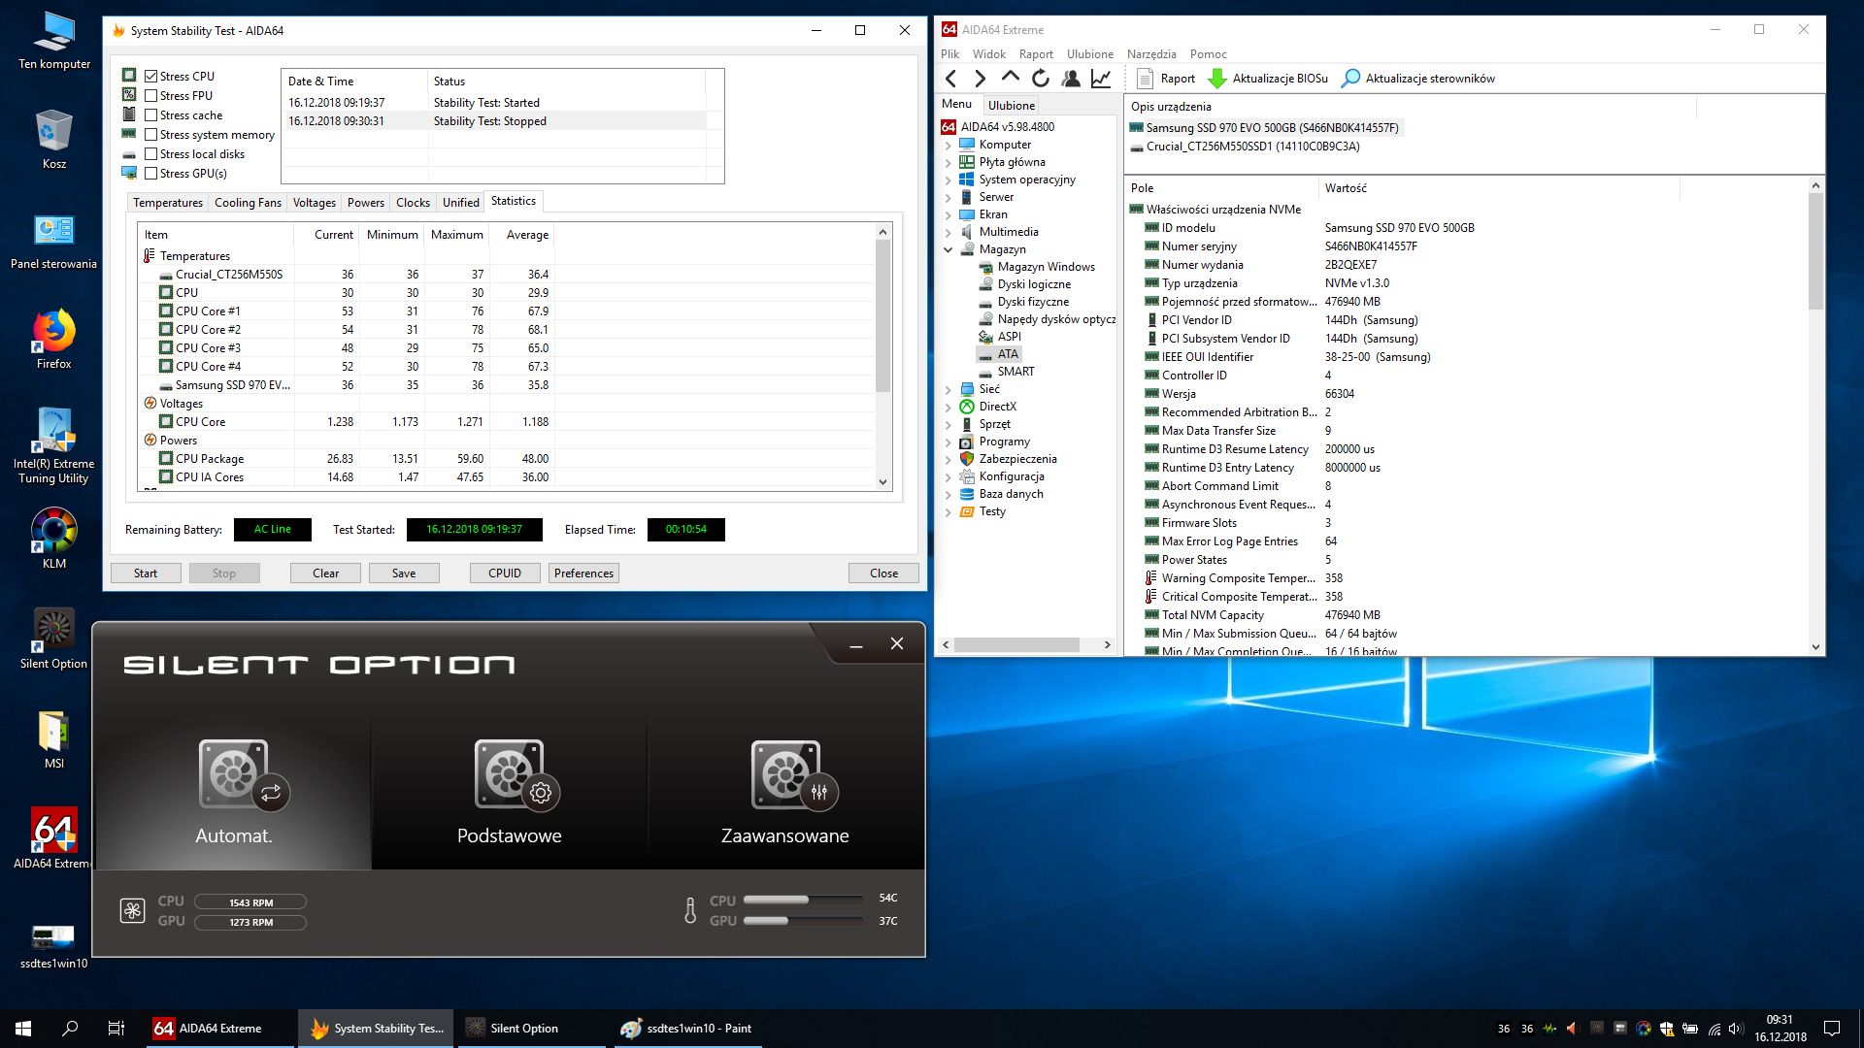The width and height of the screenshot is (1864, 1048).
Task: Expand the Ekran tree node
Action: 949,214
